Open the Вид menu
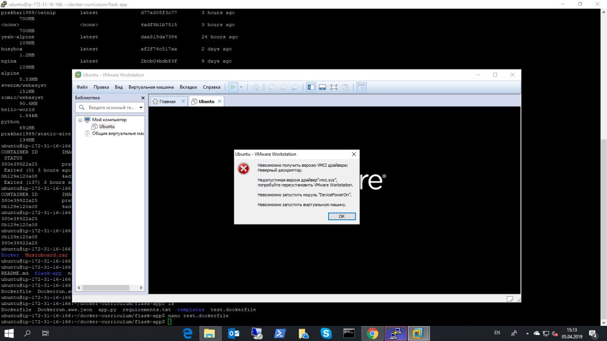Viewport: 607px width, 341px height. (x=119, y=87)
